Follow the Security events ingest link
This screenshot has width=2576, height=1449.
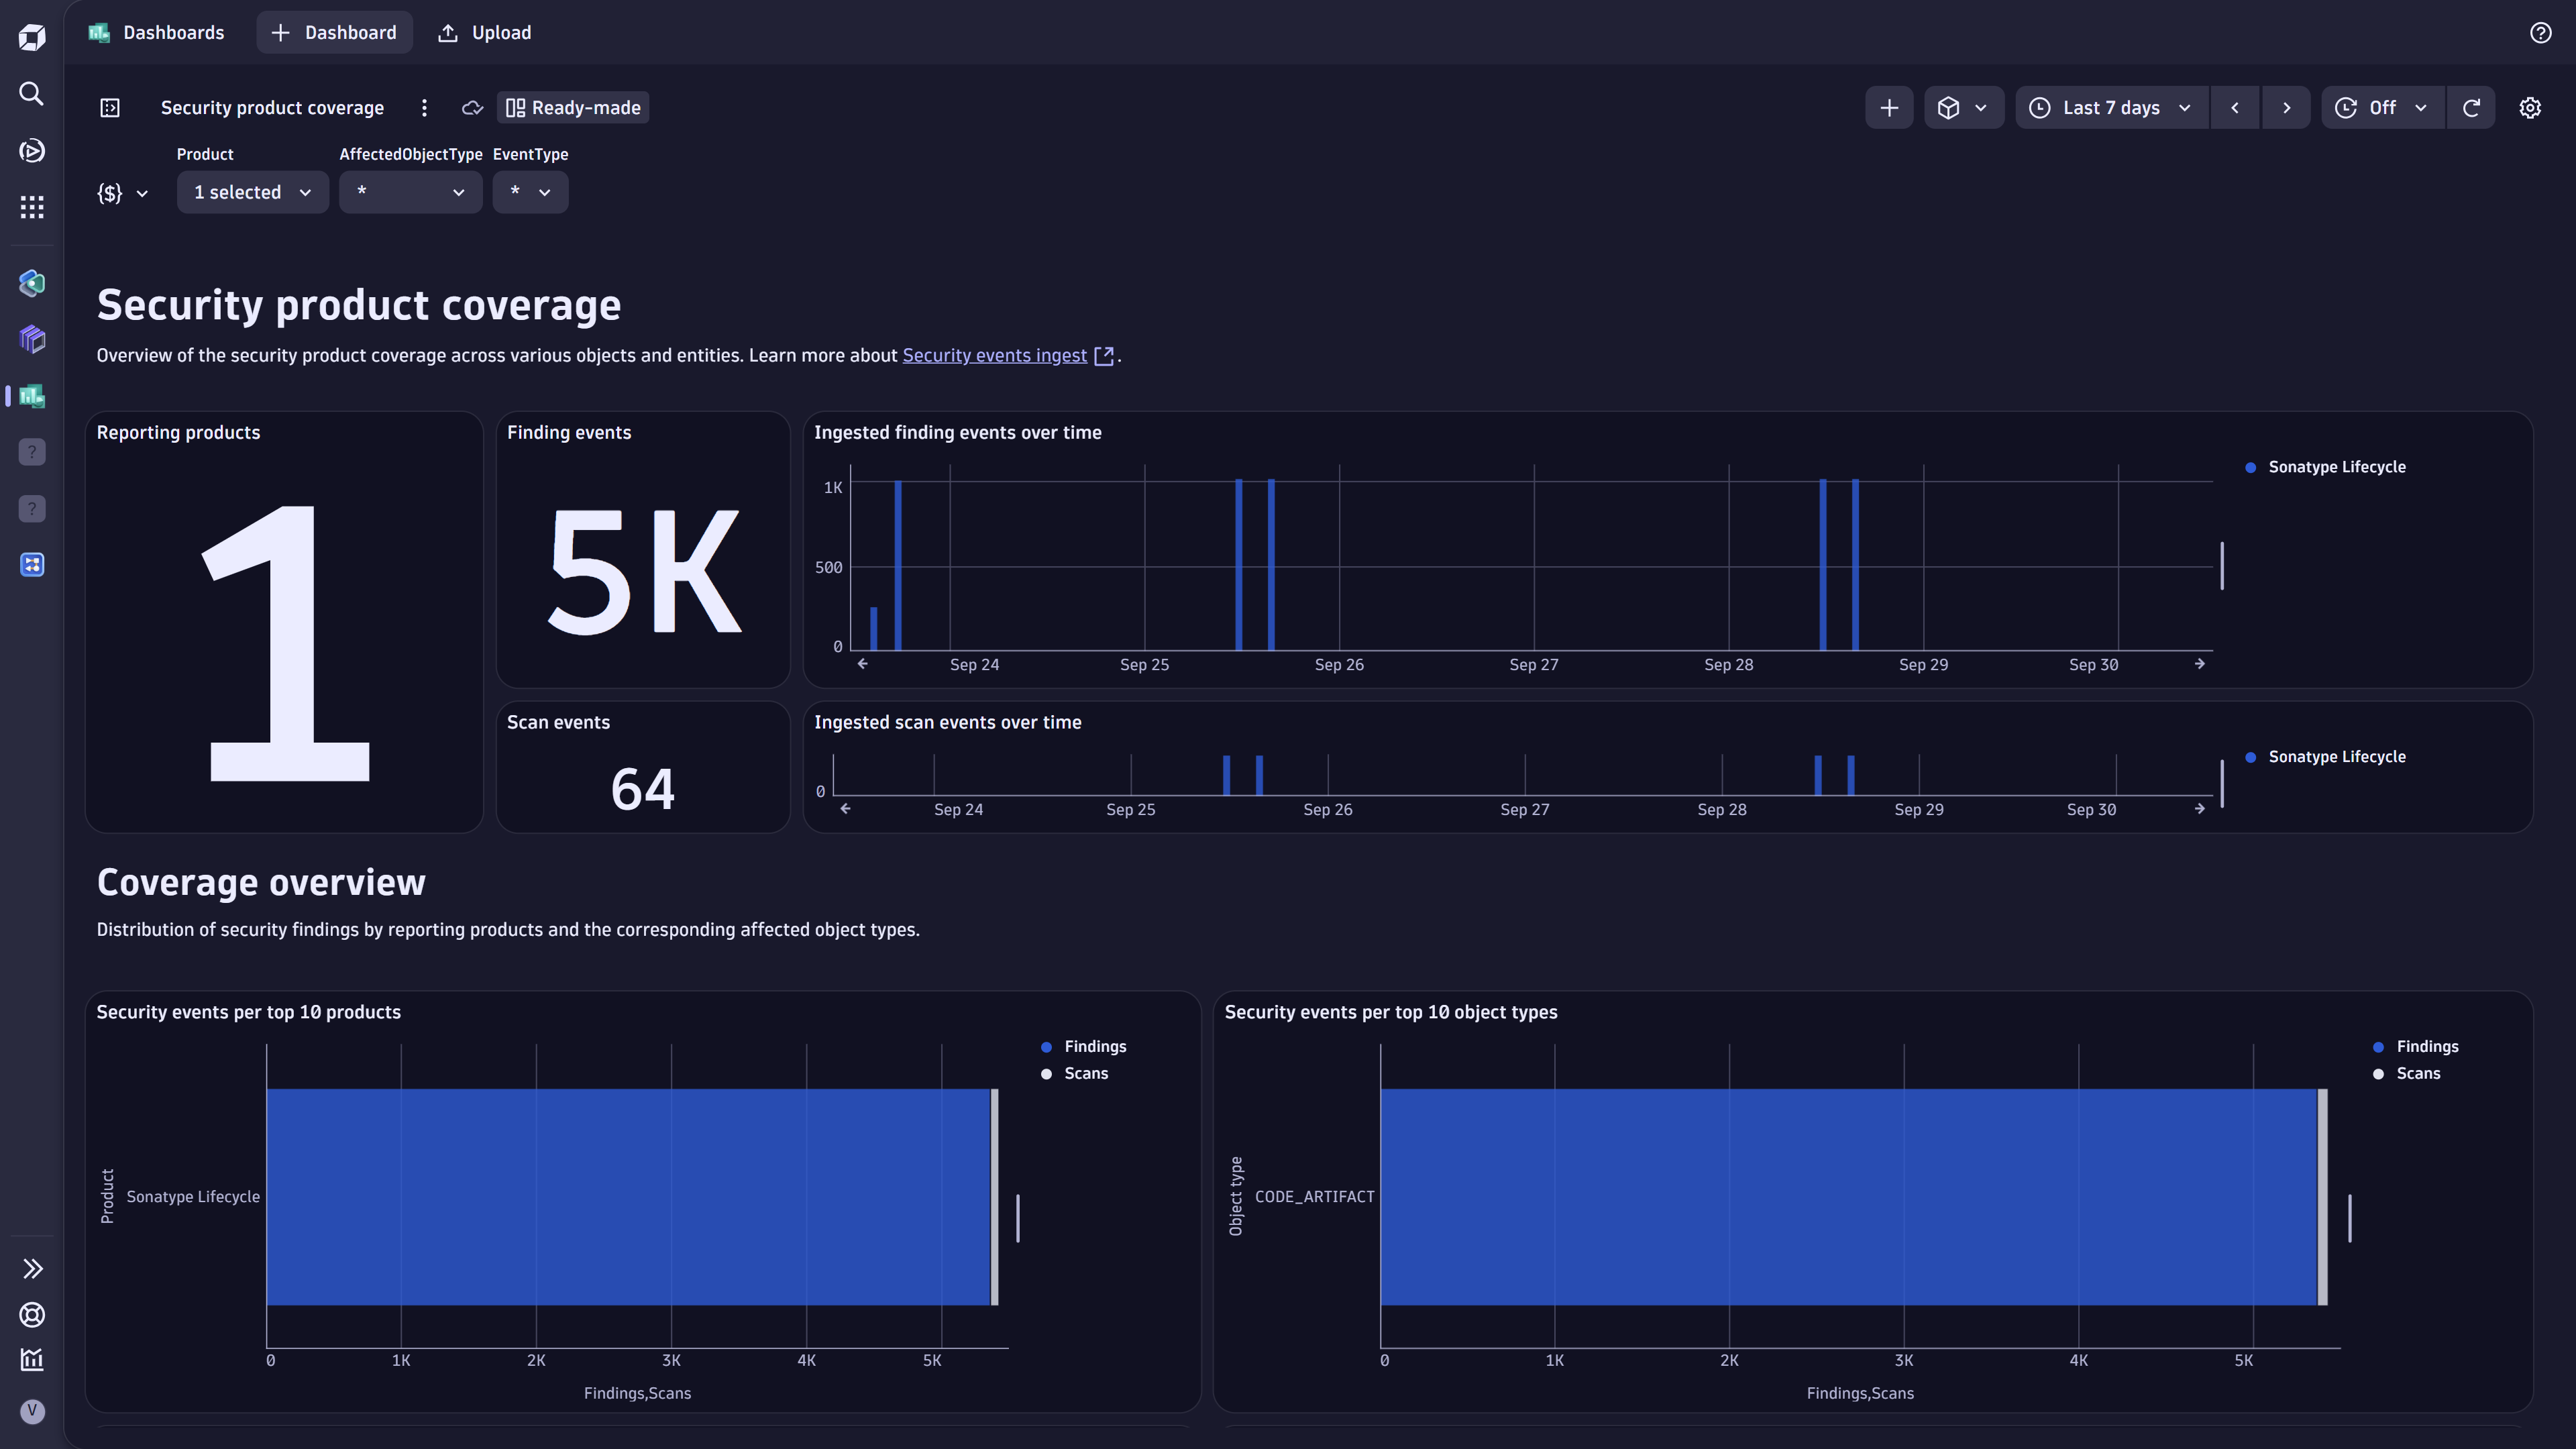pos(995,355)
